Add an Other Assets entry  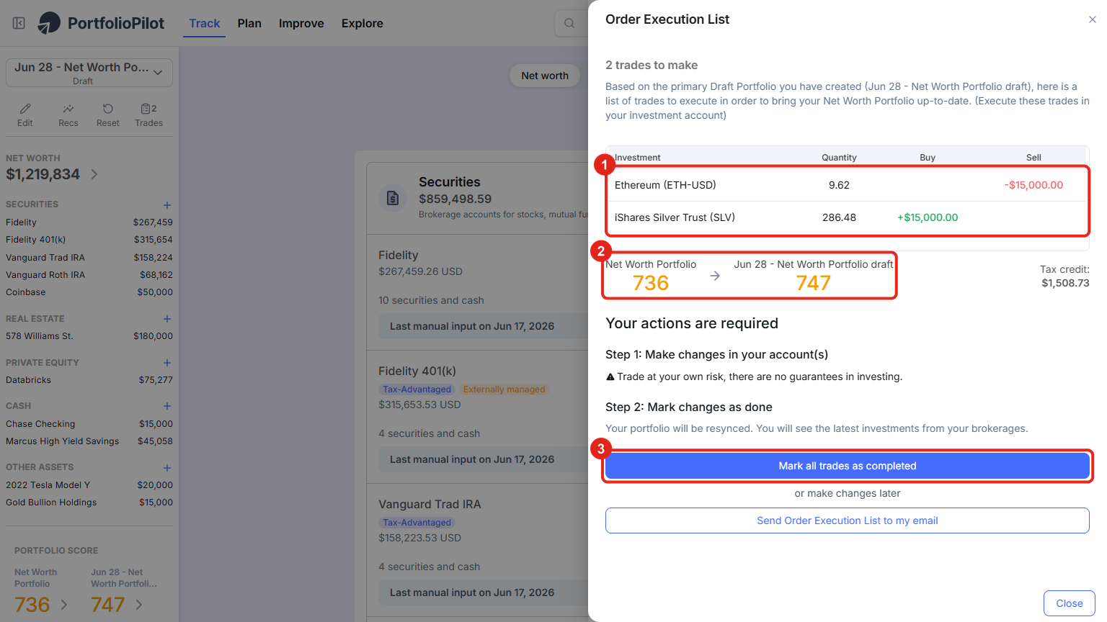pyautogui.click(x=167, y=468)
